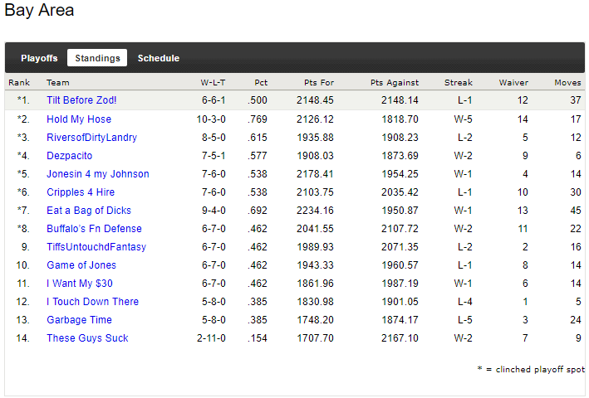Screen dimensions: 589x398
Task: Open Garbage Time team link
Action: [x=79, y=320]
